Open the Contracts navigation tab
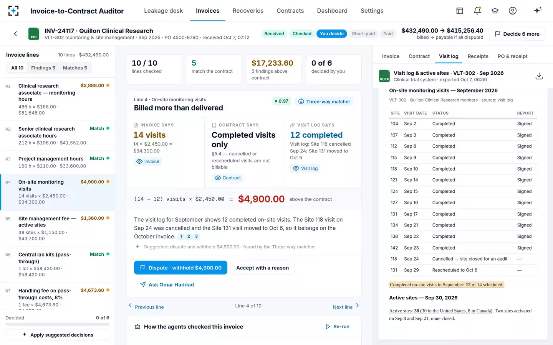This screenshot has height=345, width=553. click(290, 11)
